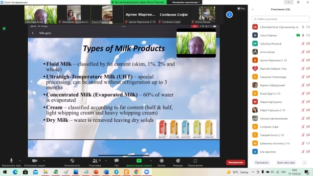The width and height of the screenshot is (313, 176).
Task: Click Завершение to end the meeting
Action: [x=236, y=162]
